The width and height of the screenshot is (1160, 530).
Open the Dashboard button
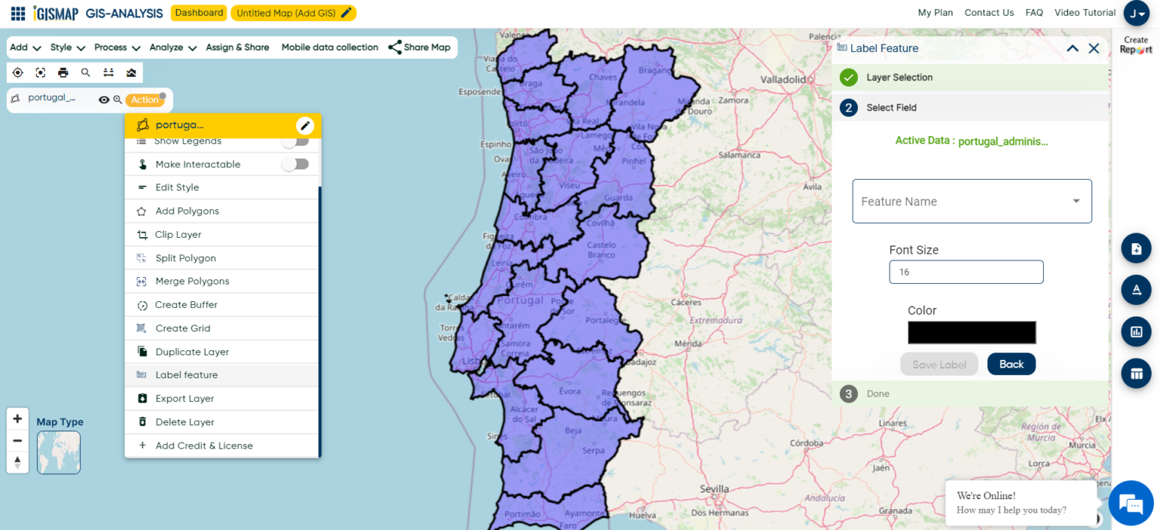199,13
